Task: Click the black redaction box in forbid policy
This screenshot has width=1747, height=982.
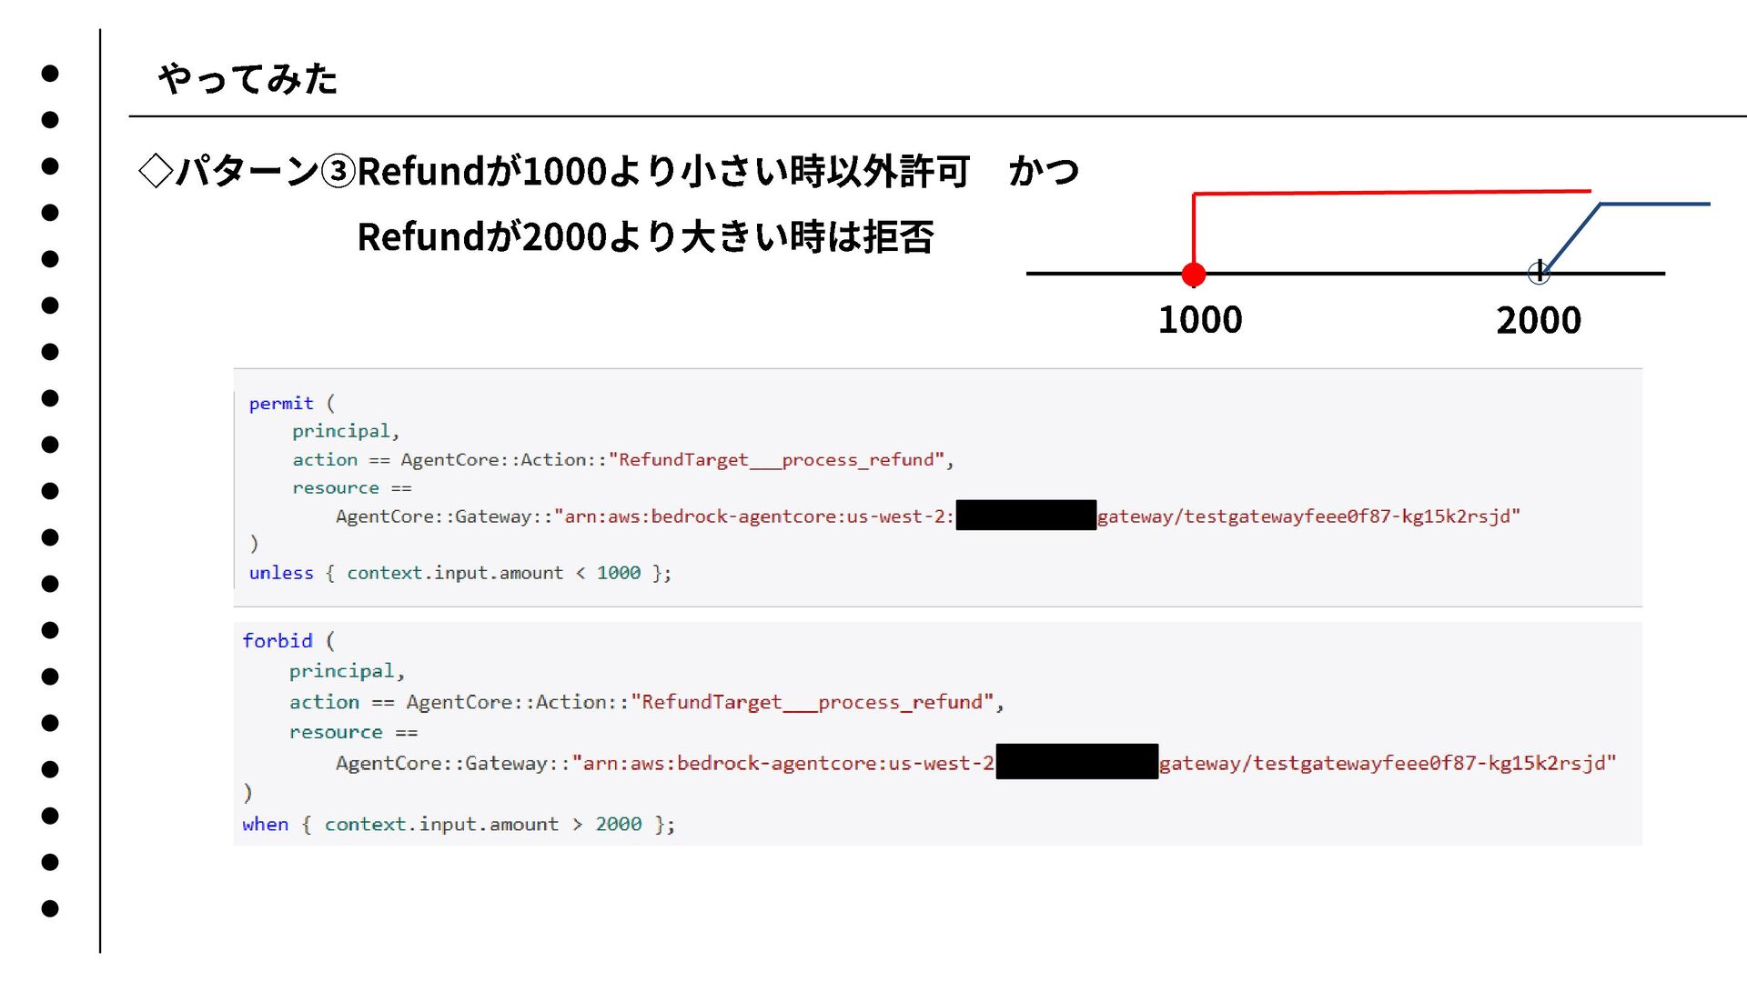Action: coord(1076,762)
